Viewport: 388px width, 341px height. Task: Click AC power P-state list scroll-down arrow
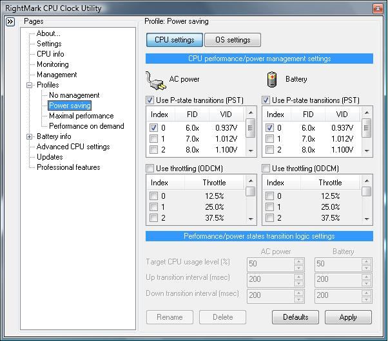click(x=251, y=151)
